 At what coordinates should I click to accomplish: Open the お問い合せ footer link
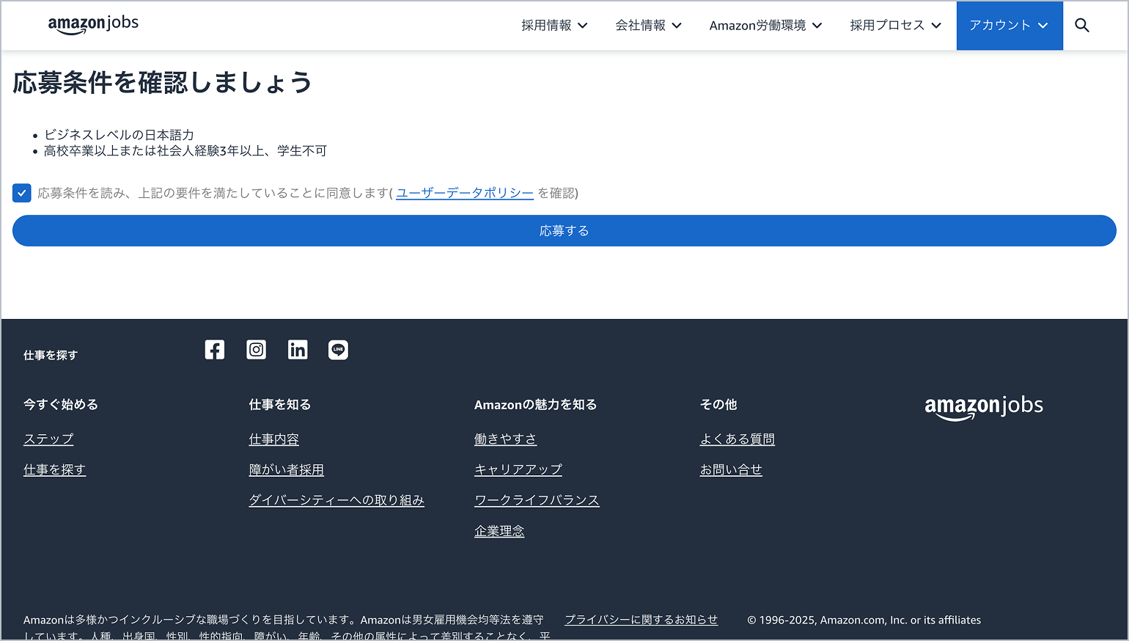(731, 470)
